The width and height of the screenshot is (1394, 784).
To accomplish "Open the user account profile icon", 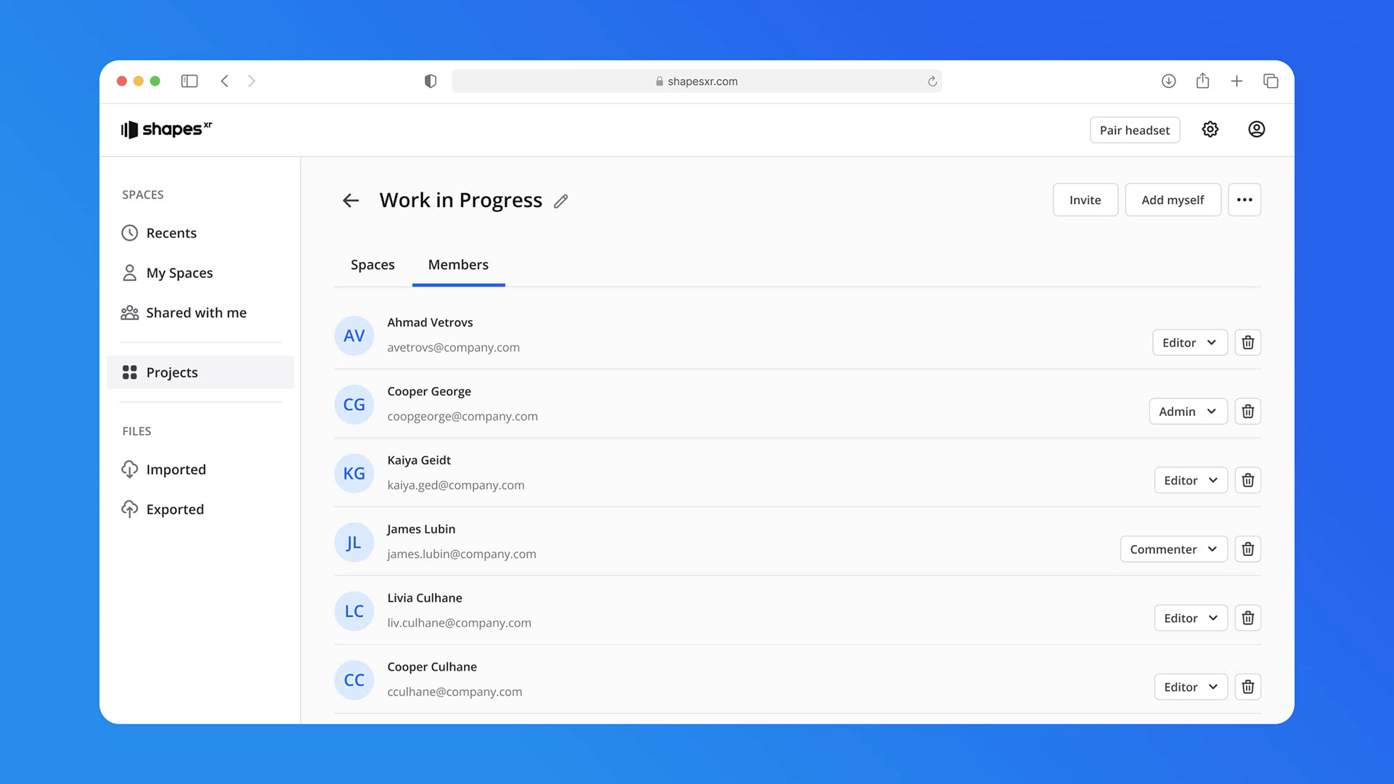I will point(1256,129).
